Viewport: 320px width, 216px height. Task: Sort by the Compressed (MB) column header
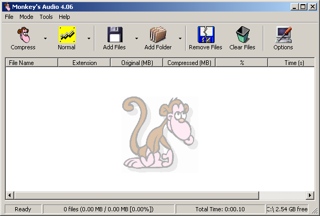pos(189,62)
